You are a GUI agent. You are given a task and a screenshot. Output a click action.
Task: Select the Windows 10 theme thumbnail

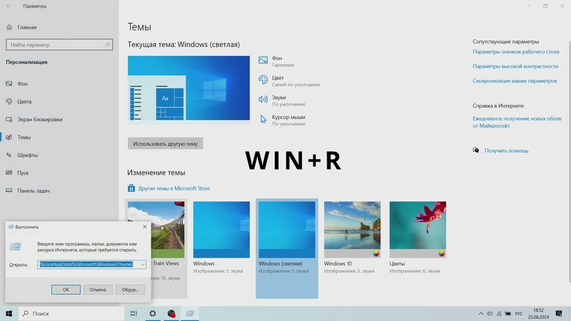coord(352,230)
